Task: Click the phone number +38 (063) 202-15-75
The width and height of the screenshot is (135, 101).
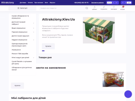Action: (81, 3)
